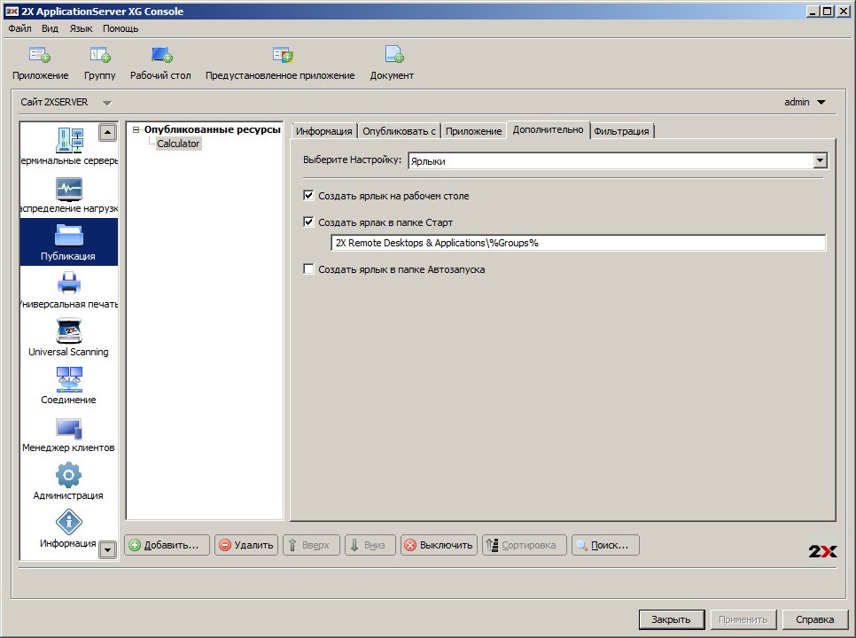Toggle Создать ярлык на рабочем столе
This screenshot has height=638, width=856.
[308, 195]
